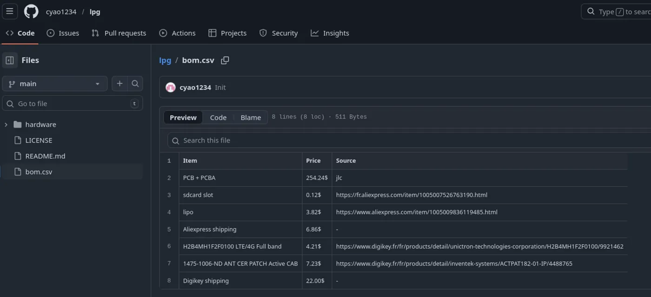Click the add file plus icon
651x297 pixels.
tap(120, 84)
